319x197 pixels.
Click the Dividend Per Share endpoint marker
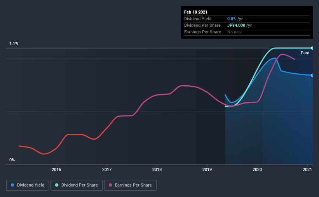(312, 48)
